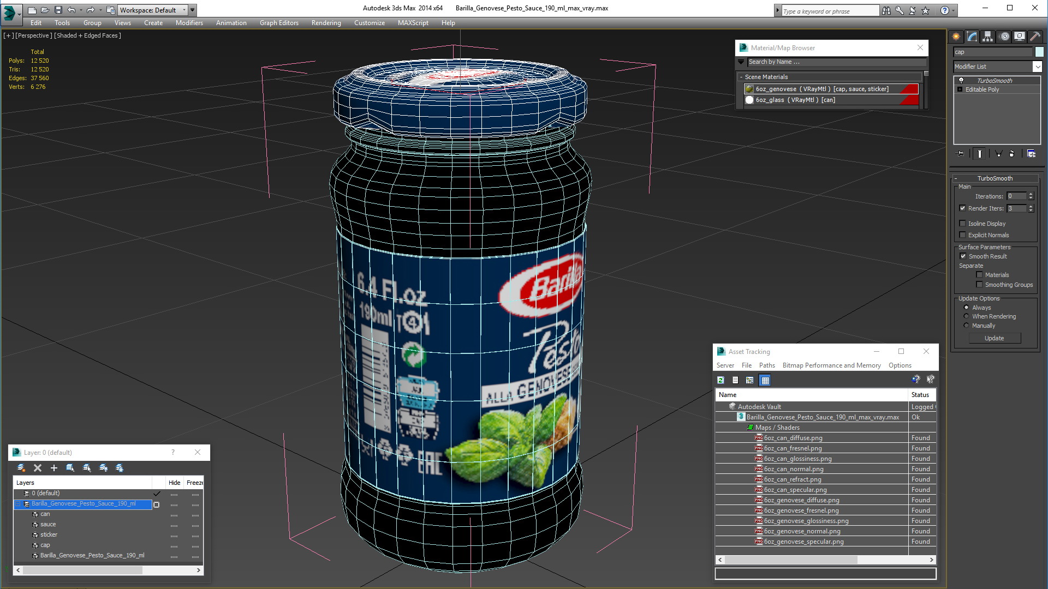The width and height of the screenshot is (1048, 589).
Task: Click the Save File toolbar icon
Action: click(x=58, y=10)
